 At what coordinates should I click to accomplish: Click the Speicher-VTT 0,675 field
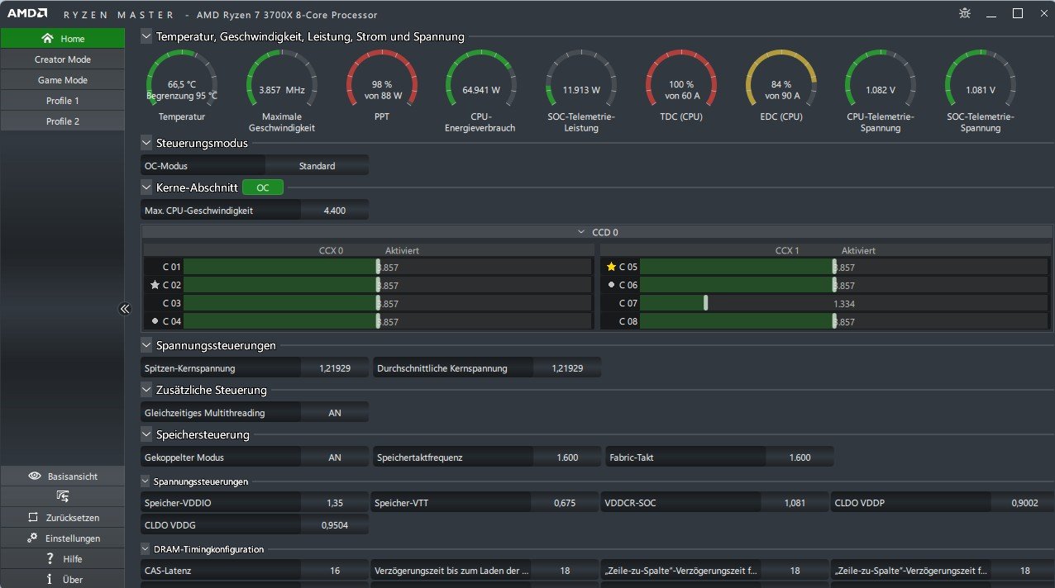tap(566, 502)
